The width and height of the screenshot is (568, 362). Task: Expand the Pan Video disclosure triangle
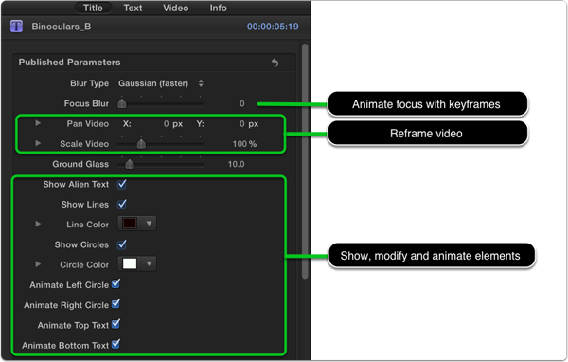click(38, 123)
